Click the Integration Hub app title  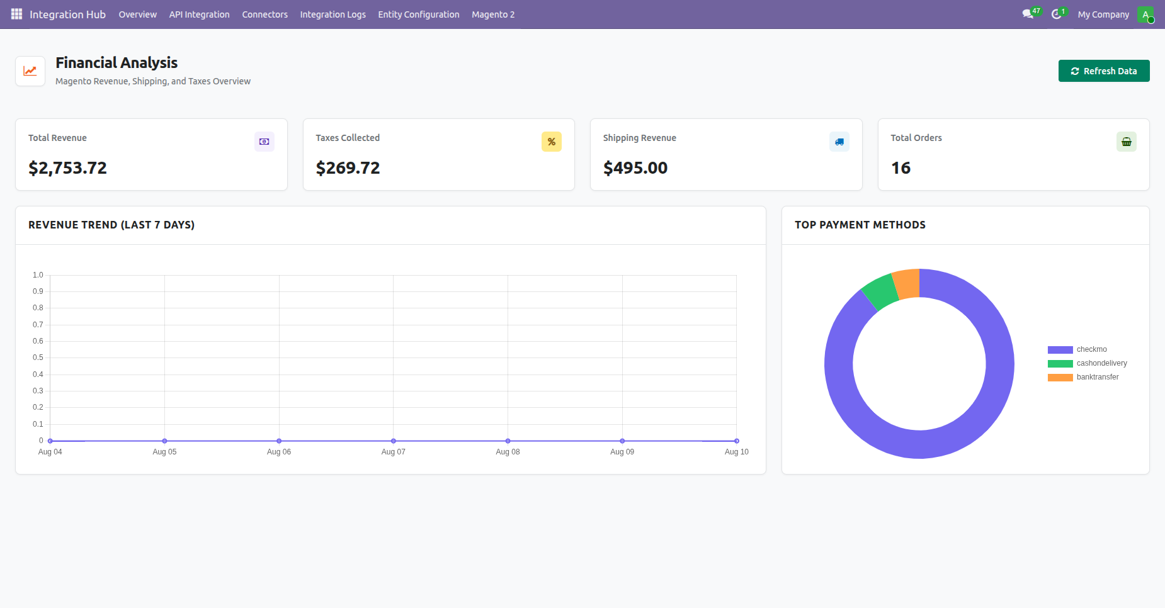coord(67,14)
